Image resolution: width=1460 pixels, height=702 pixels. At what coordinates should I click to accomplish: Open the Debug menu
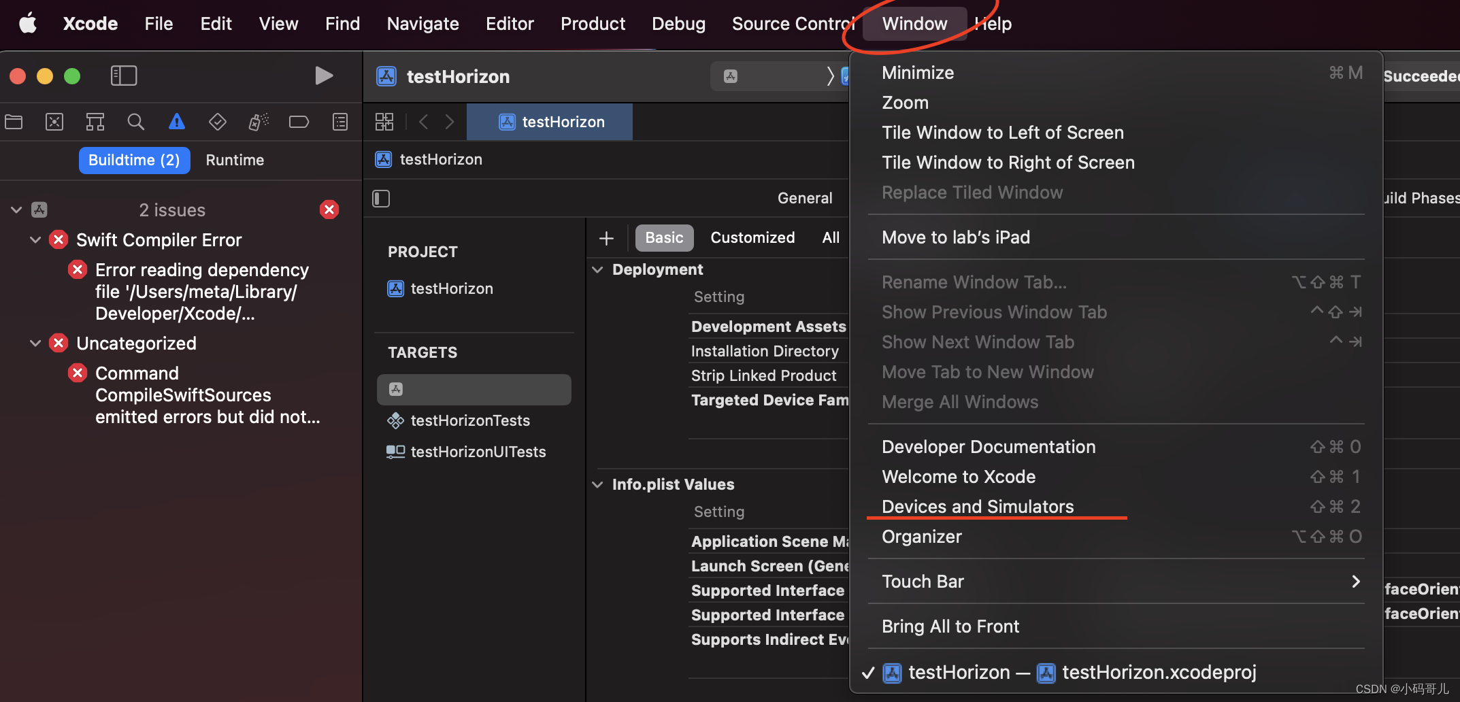(x=678, y=24)
